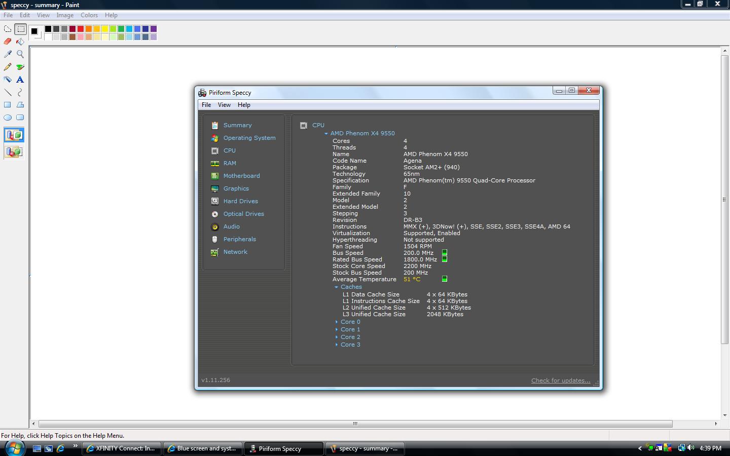Click the volume speaker tray icon
The height and width of the screenshot is (456, 730).
coord(691,448)
